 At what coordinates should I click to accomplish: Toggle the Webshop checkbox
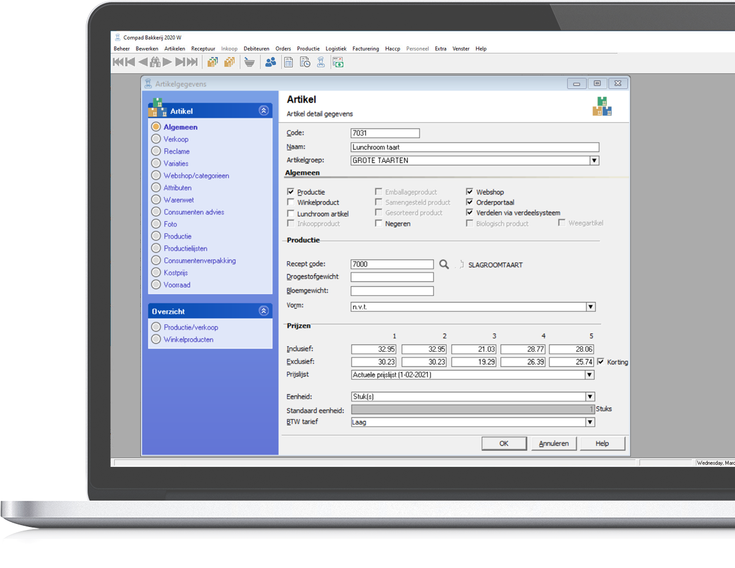pyautogui.click(x=470, y=192)
